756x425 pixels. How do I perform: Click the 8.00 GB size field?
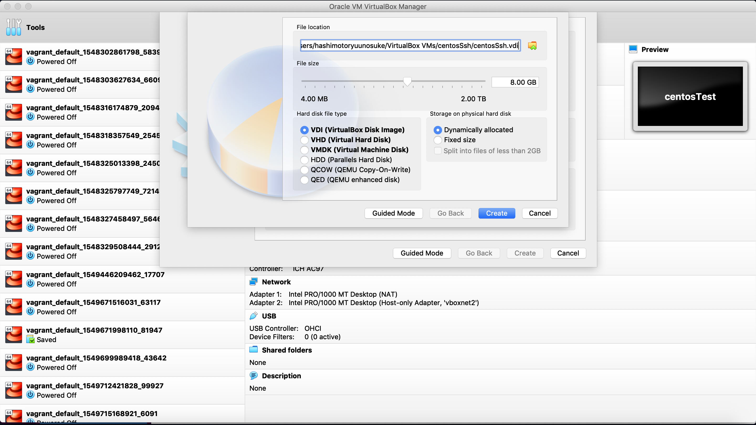(515, 82)
